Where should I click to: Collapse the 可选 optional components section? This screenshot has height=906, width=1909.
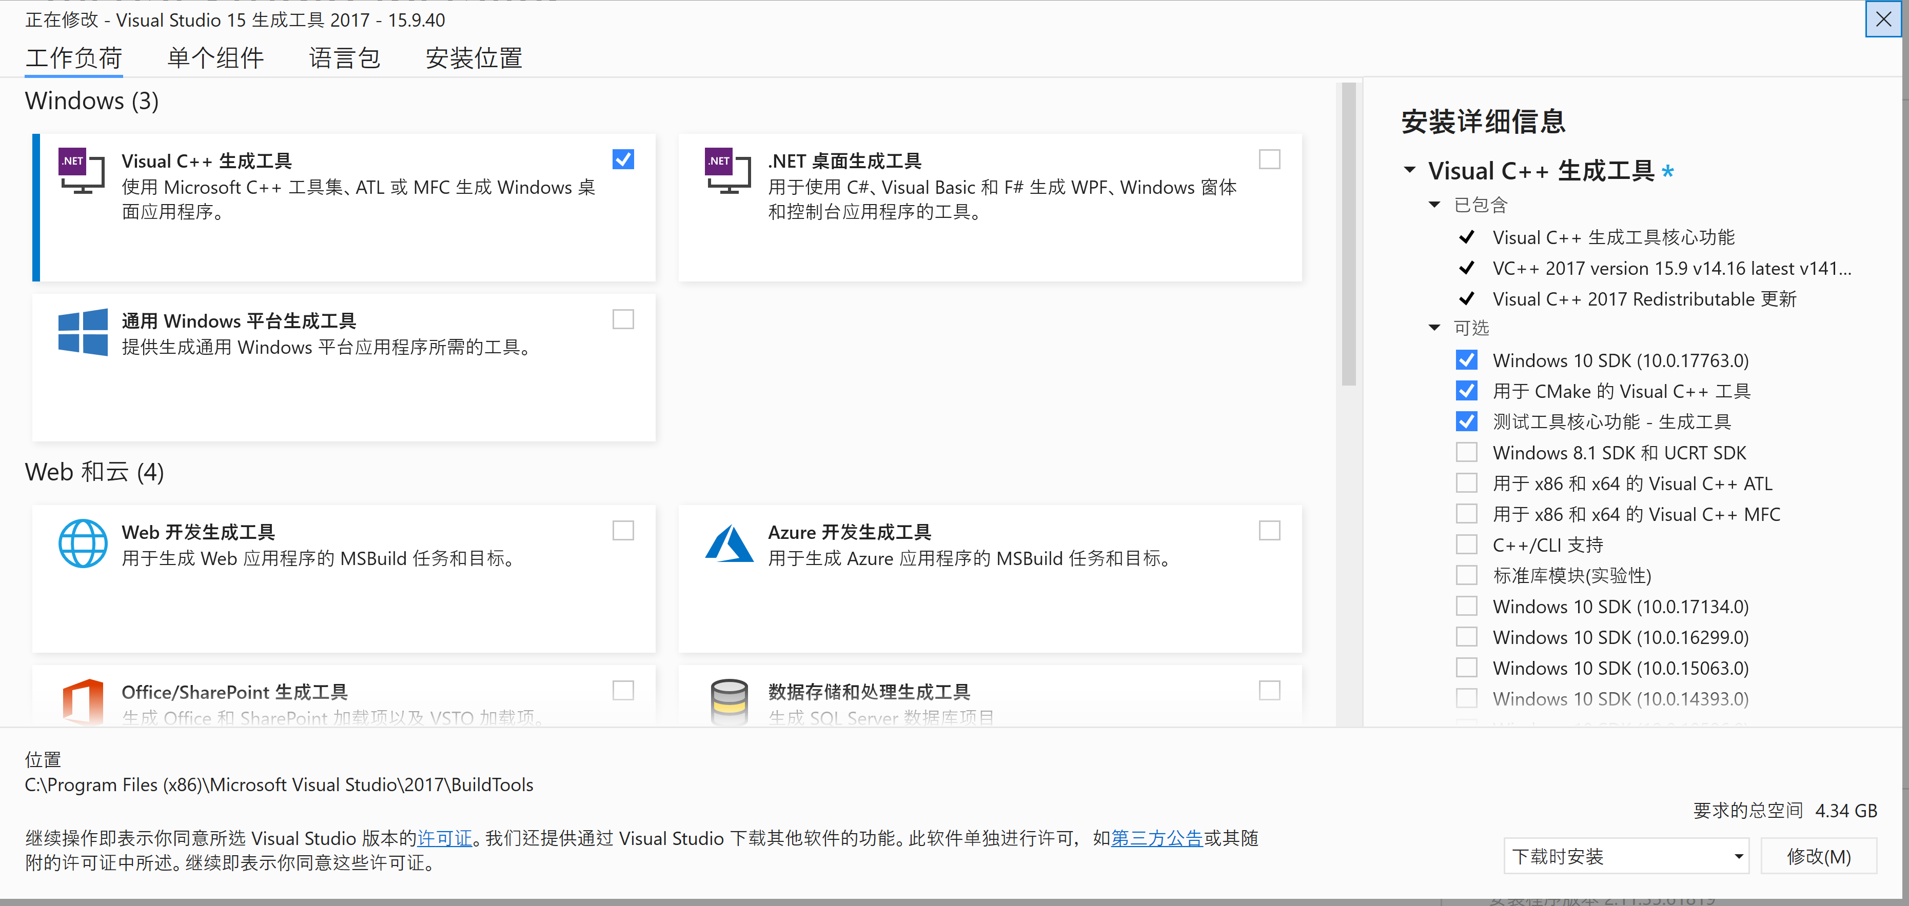(1434, 328)
